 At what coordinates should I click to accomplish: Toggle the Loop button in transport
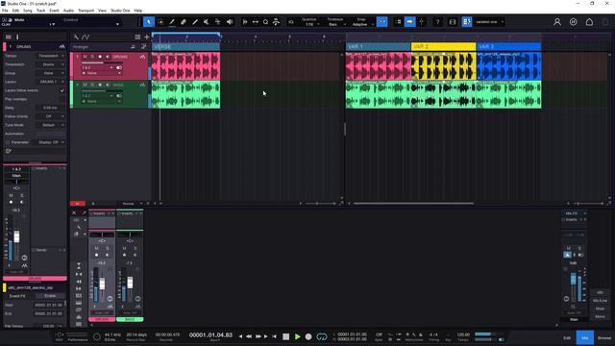[322, 336]
